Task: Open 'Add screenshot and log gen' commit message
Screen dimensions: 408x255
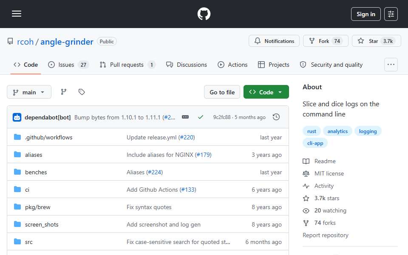Action: tap(163, 224)
